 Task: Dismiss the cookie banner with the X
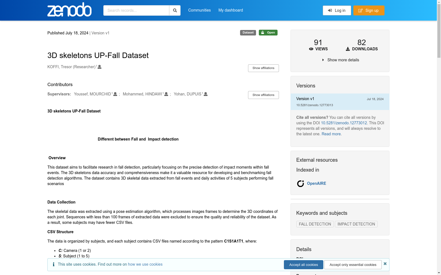pos(385,264)
